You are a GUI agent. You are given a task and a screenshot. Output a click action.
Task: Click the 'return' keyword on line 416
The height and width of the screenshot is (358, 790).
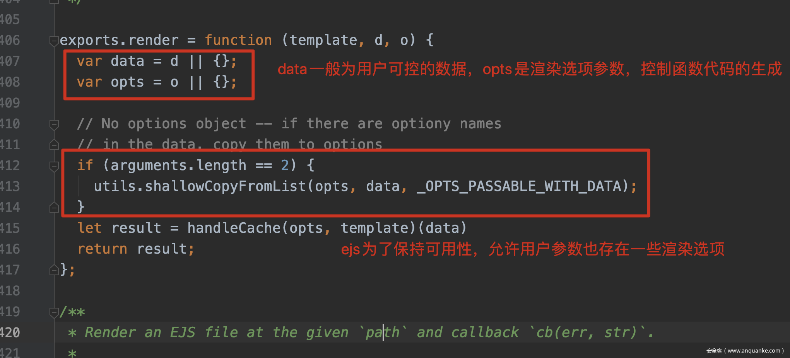(x=102, y=249)
